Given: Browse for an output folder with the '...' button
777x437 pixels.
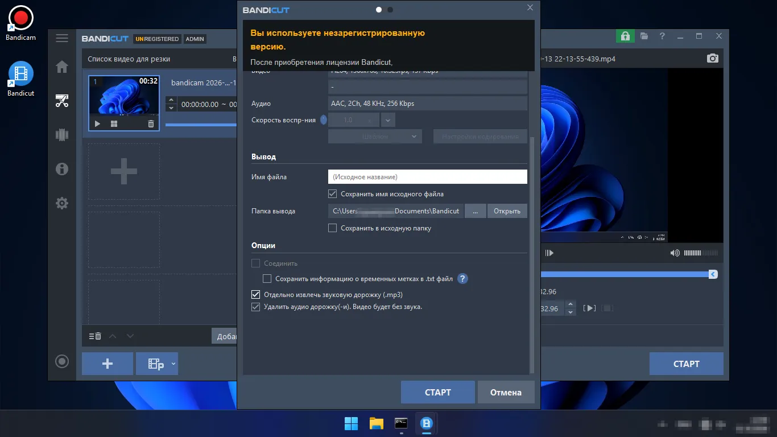Looking at the screenshot, I should point(476,211).
